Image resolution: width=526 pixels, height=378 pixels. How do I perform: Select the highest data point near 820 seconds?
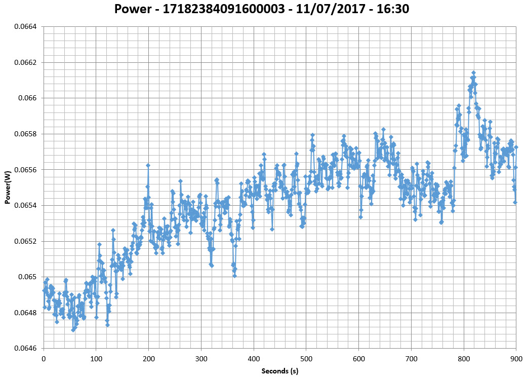coord(473,73)
